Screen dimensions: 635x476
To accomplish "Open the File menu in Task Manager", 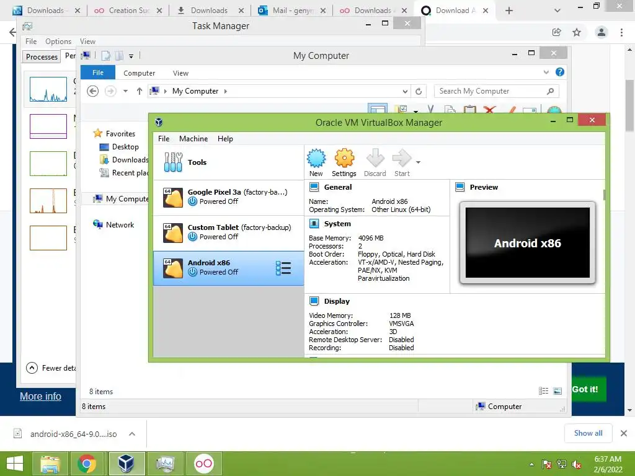I will (31, 42).
